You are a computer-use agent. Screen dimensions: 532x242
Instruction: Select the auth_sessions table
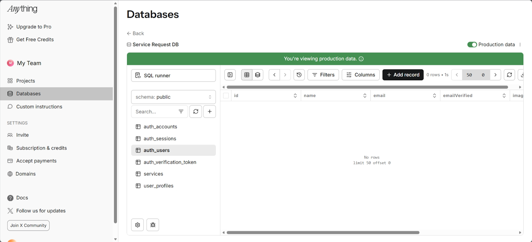pos(174,139)
